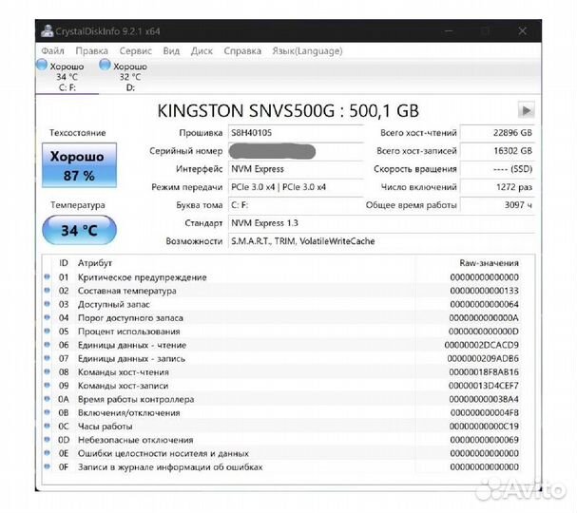Click the status dot for attribute 01

(48, 276)
